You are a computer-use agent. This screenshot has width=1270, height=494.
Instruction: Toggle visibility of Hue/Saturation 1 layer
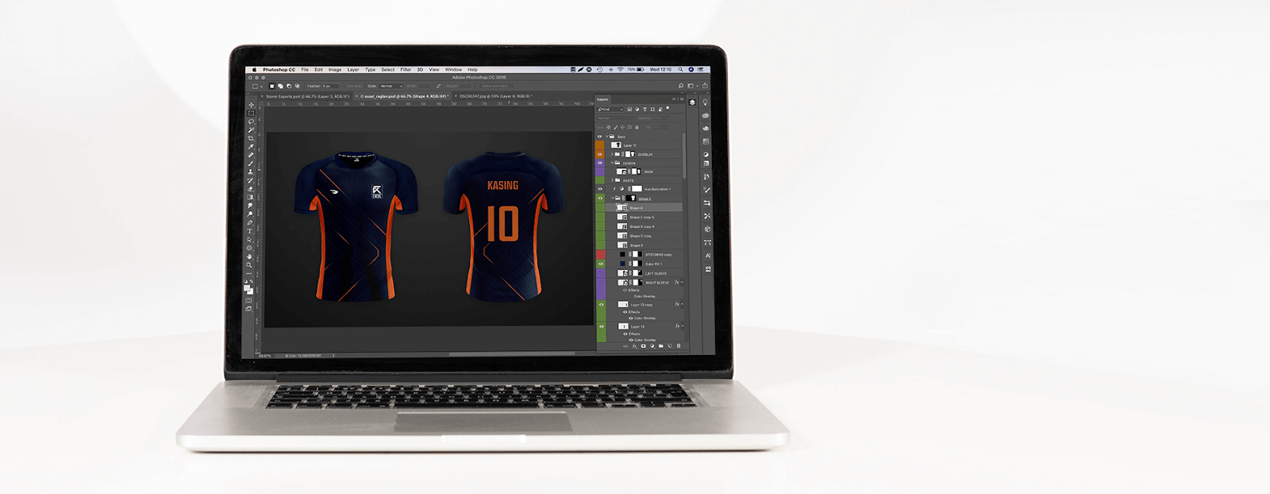click(600, 189)
